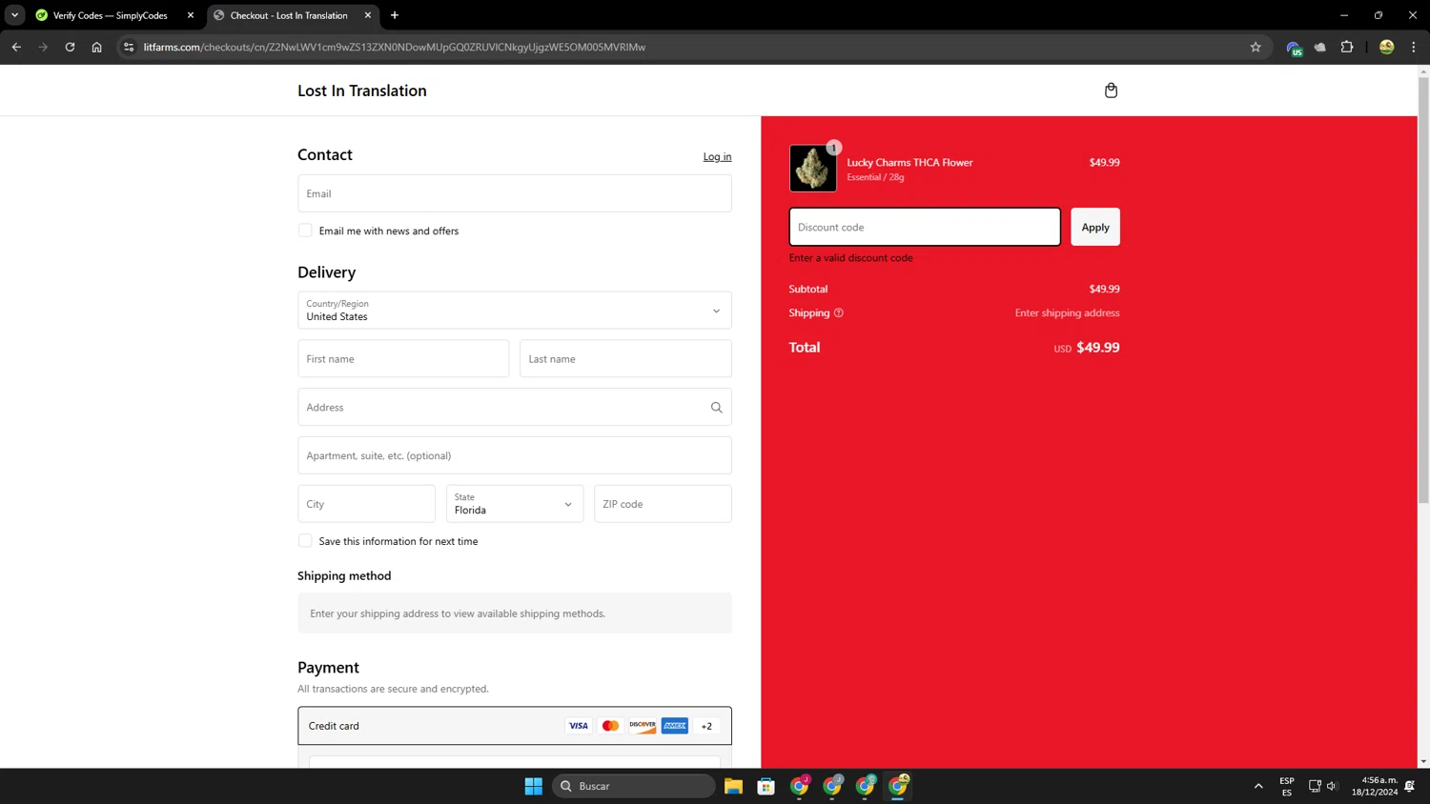Click the Visa card icon
1430x804 pixels.
point(579,726)
